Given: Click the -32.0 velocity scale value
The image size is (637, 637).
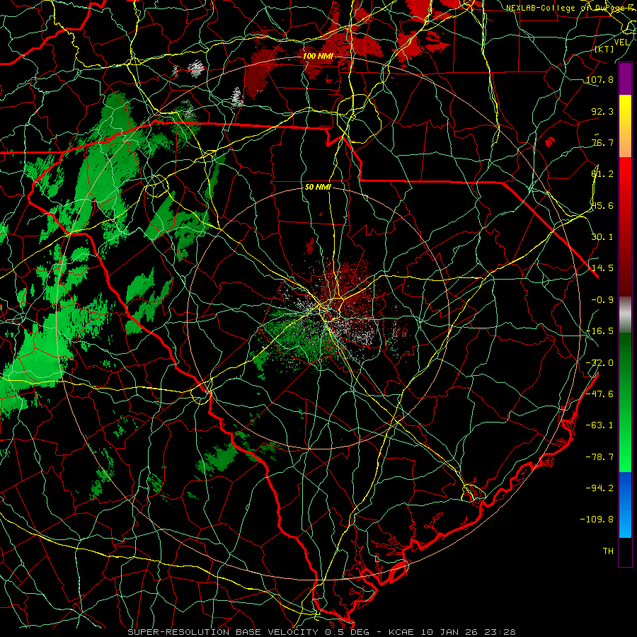Looking at the screenshot, I should [x=600, y=363].
